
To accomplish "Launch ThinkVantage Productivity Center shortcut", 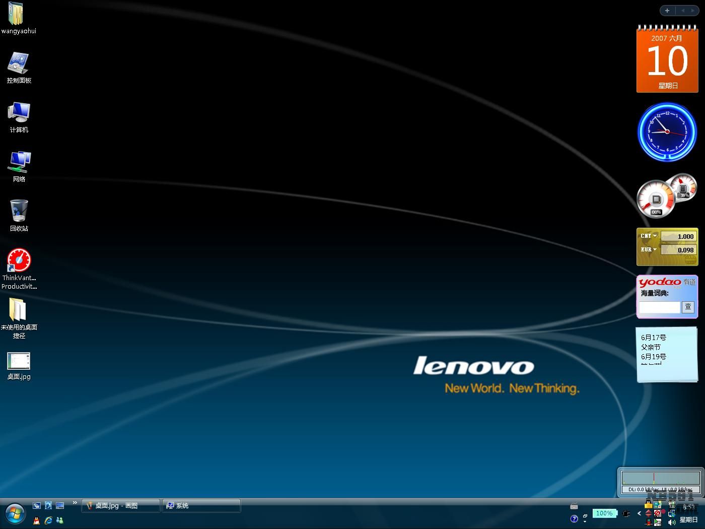I will click(x=19, y=261).
